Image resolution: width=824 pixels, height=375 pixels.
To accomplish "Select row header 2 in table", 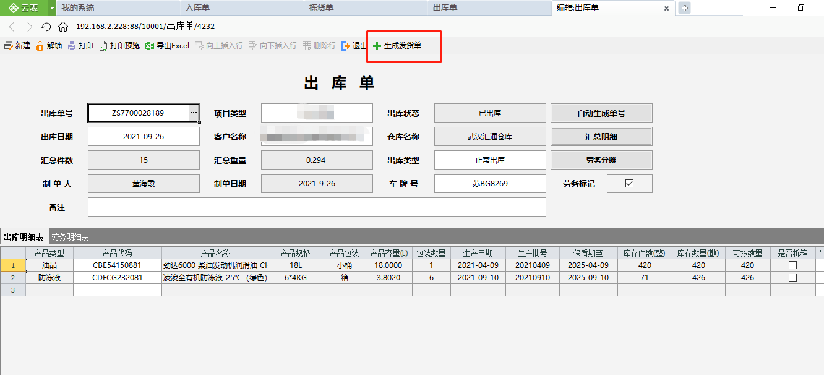I will click(x=13, y=278).
